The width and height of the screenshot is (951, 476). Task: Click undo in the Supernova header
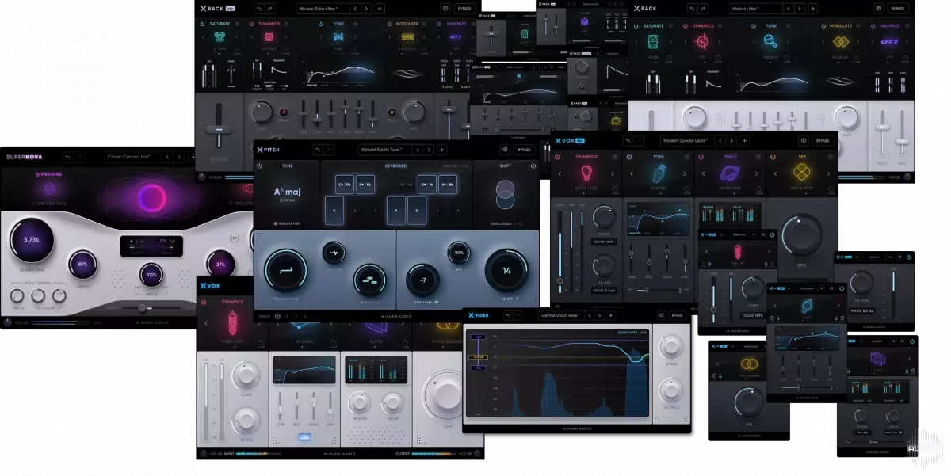[67, 157]
